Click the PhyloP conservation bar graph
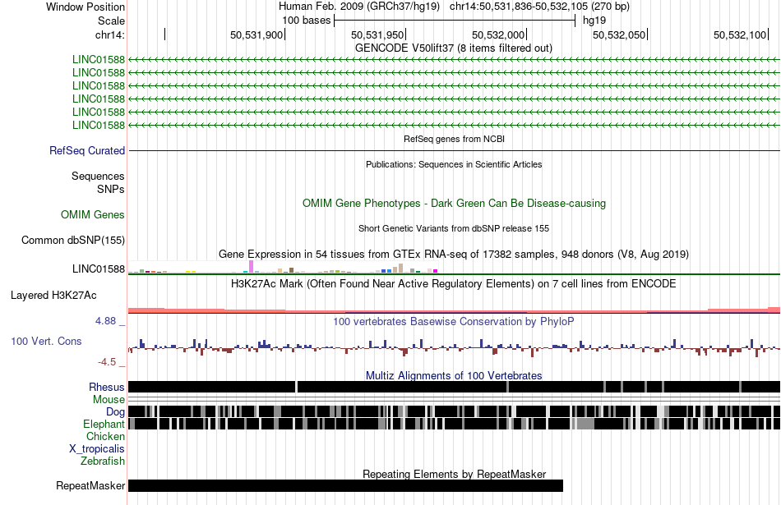This screenshot has width=781, height=505. point(454,347)
